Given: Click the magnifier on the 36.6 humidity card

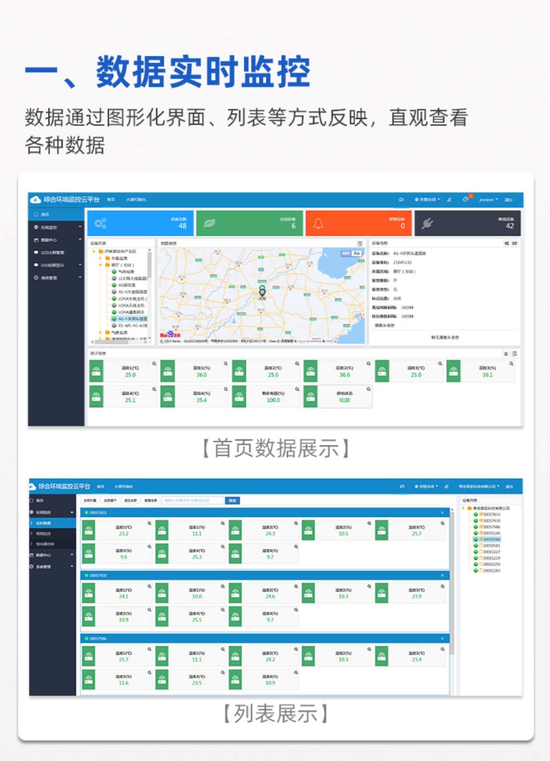Looking at the screenshot, I should pyautogui.click(x=368, y=363).
